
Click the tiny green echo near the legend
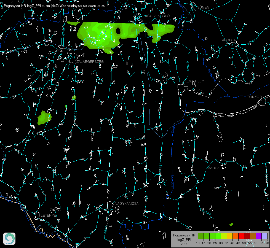231,224
